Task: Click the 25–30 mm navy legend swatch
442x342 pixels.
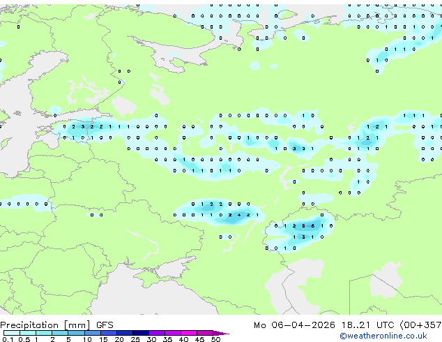Action: pos(141,333)
